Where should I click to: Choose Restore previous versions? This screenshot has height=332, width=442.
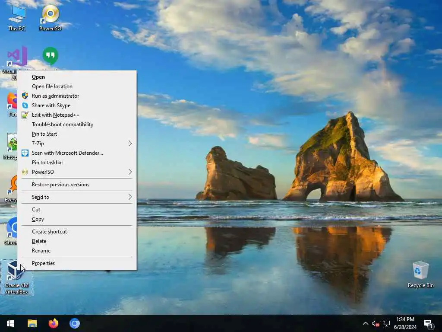77,185
